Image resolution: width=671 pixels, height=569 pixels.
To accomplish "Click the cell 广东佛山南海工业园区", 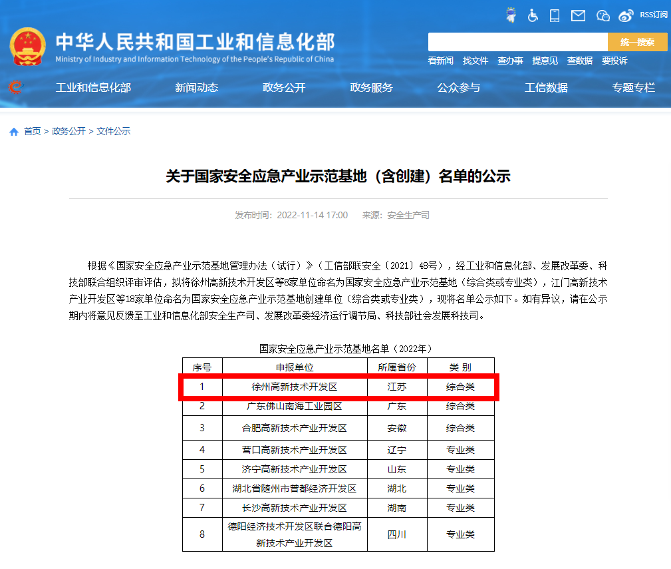I will point(295,406).
